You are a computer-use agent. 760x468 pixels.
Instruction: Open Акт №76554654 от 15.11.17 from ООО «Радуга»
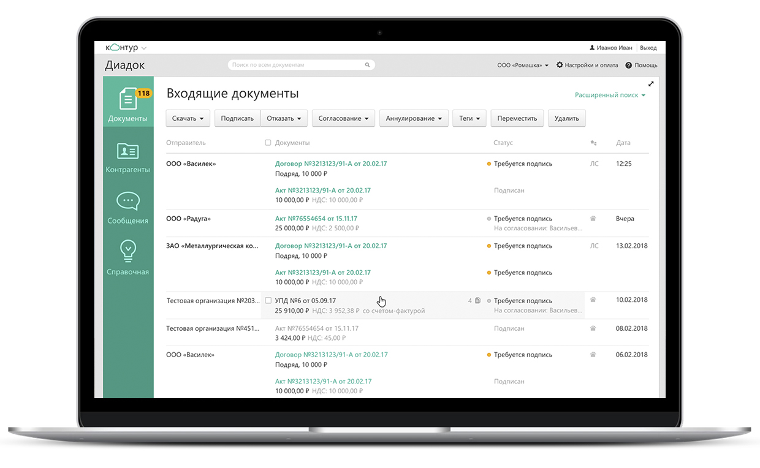316,218
